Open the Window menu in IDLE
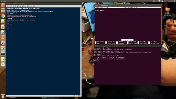This screenshot has width=176, height=99. [x=29, y=6]
